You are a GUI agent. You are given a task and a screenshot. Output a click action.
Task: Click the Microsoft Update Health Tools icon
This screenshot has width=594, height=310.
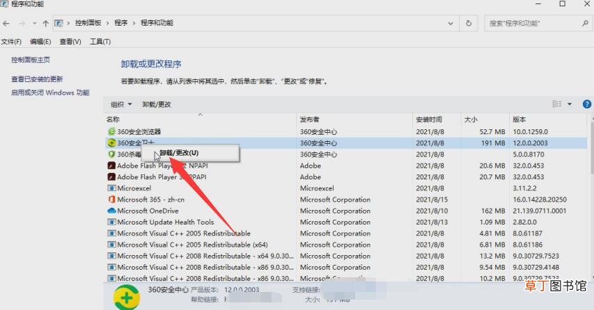tap(111, 222)
